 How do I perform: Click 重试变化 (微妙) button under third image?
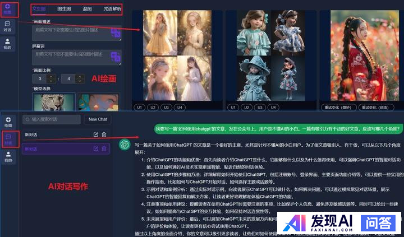coord(339,107)
